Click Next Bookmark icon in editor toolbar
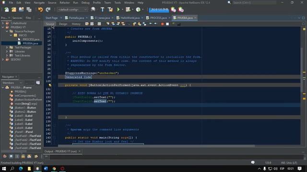The height and width of the screenshot is (172, 307). [x=140, y=24]
